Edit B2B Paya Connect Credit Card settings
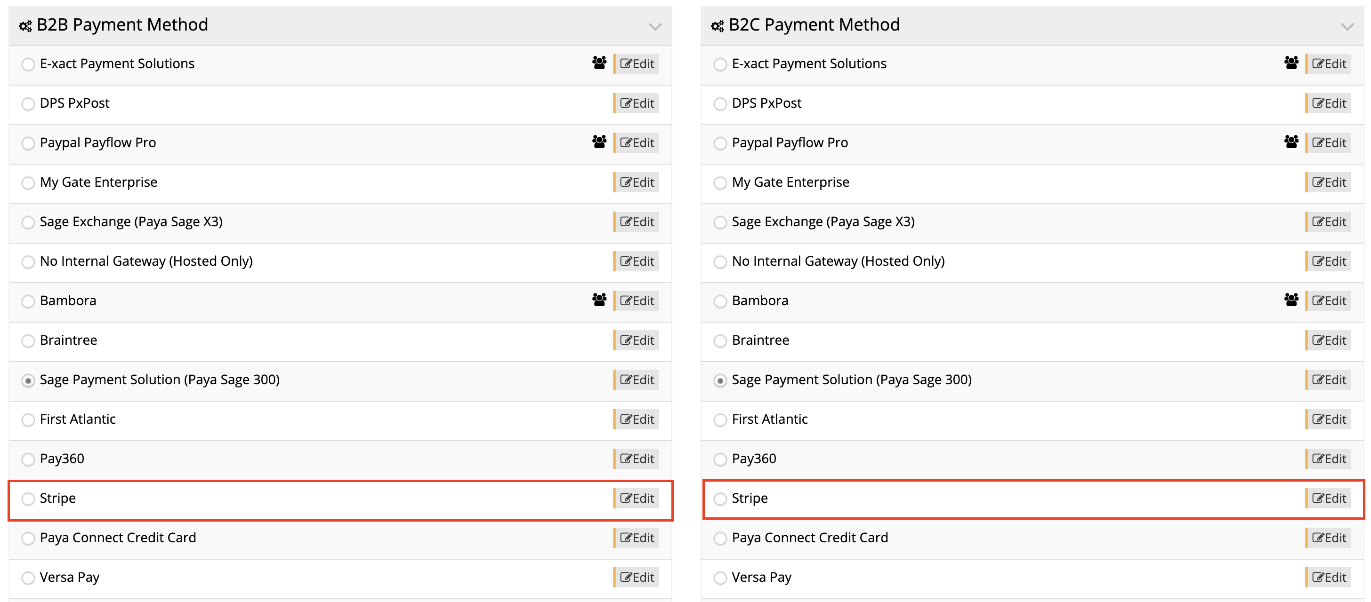 (637, 538)
